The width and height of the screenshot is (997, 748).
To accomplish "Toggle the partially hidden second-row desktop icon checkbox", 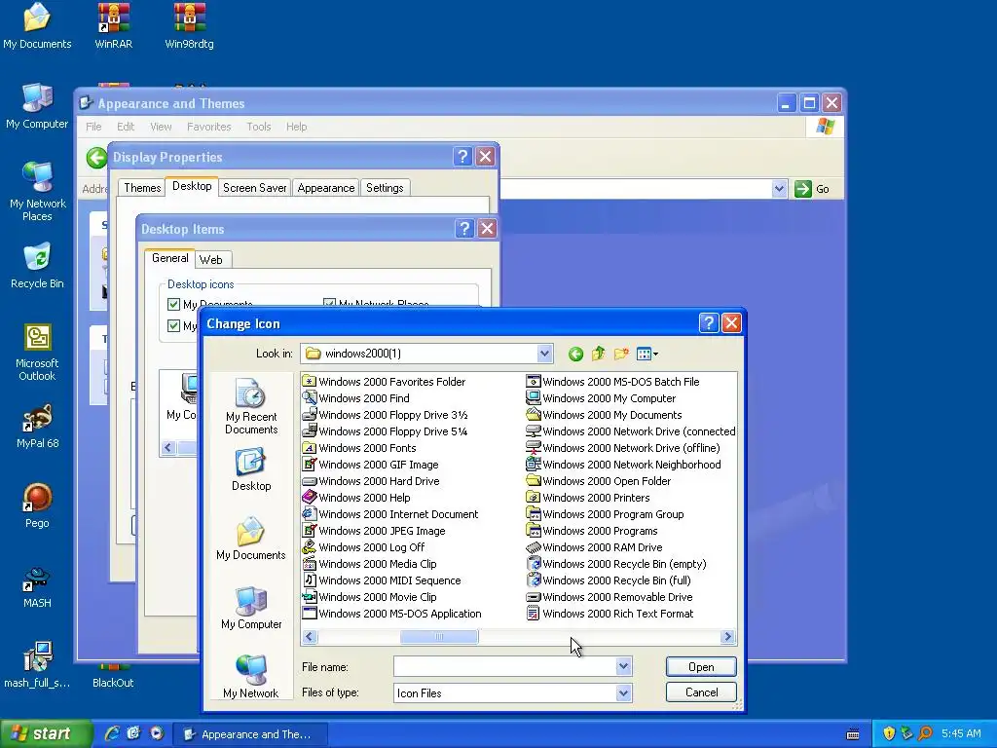I will (x=173, y=325).
